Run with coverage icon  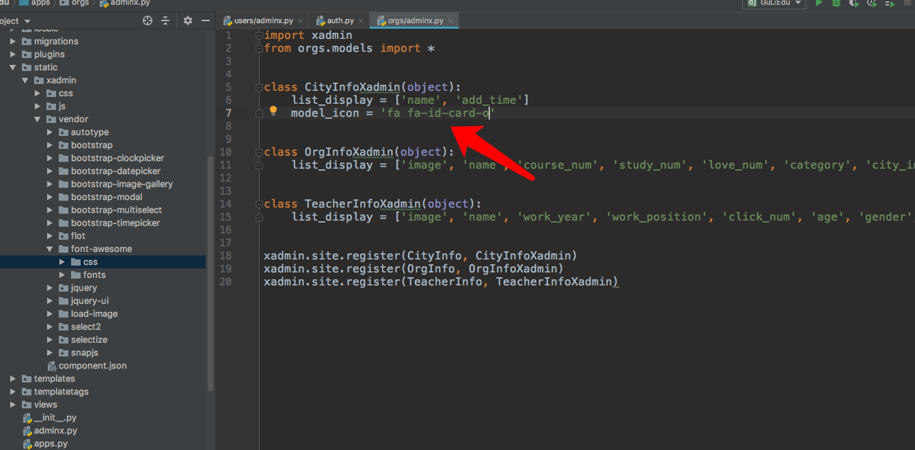coord(854,3)
